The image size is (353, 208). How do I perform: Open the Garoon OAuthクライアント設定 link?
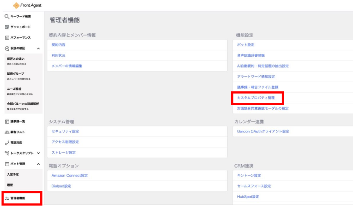point(263,131)
